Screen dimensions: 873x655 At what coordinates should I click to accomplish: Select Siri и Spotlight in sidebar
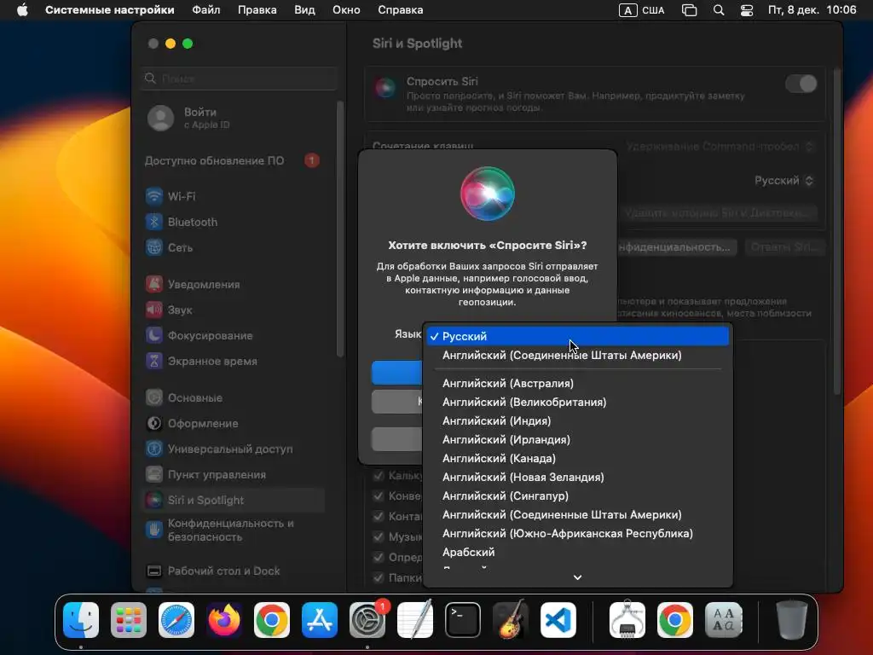(234, 500)
